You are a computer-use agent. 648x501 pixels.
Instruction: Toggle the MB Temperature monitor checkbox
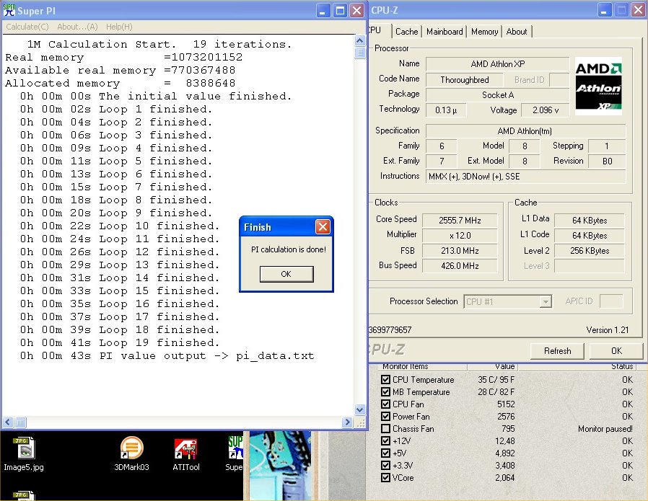point(385,391)
